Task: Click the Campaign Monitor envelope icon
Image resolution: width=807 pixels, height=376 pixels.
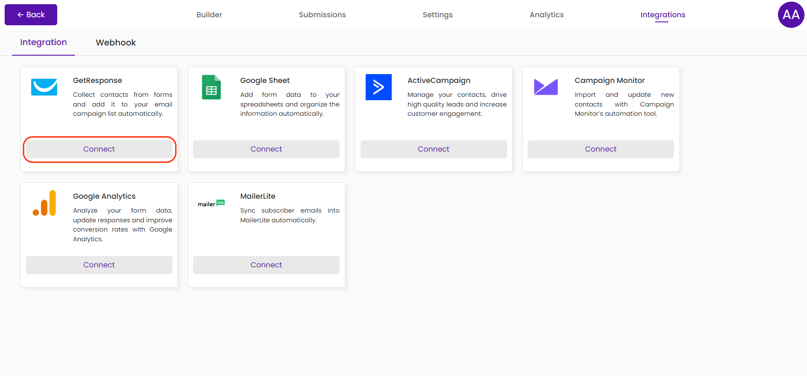Action: [x=546, y=87]
